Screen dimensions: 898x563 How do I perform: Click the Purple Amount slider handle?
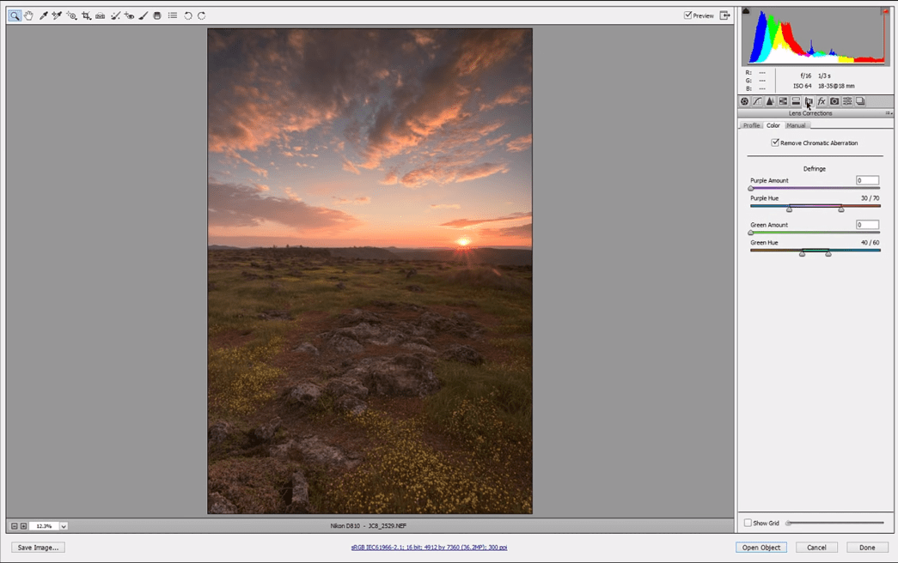(751, 188)
